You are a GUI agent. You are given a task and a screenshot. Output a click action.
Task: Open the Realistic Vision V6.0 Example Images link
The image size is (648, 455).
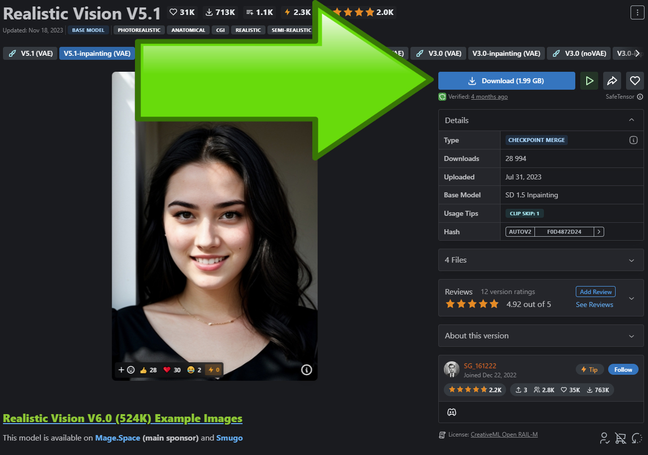coord(123,418)
